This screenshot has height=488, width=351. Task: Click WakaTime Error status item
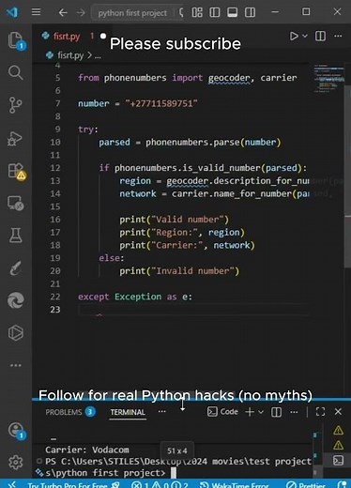(234, 485)
